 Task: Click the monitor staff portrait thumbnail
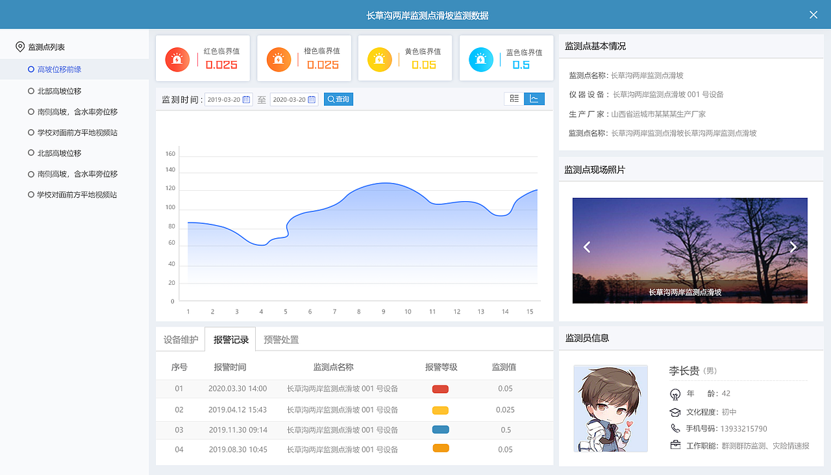[x=610, y=408]
